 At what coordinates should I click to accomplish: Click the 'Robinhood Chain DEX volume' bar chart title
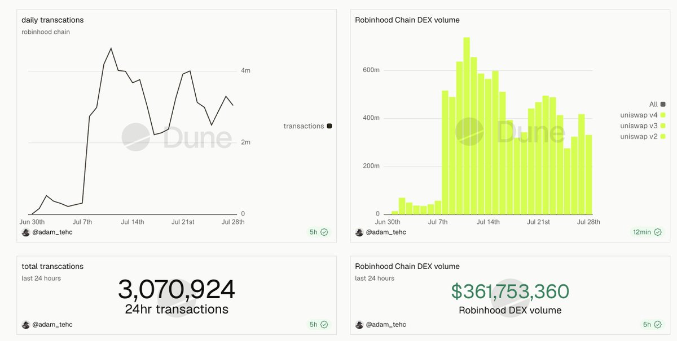407,20
